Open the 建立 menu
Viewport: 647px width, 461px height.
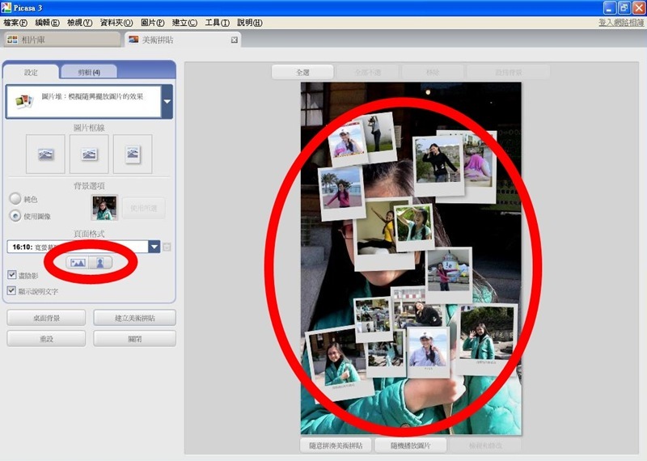point(184,23)
